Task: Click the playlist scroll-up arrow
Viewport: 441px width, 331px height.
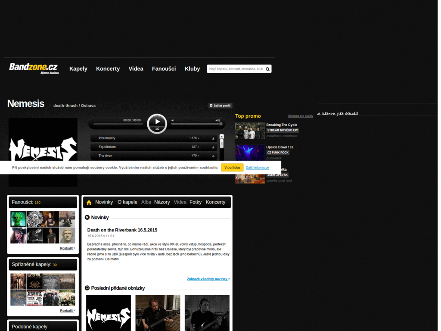Action: [222, 137]
